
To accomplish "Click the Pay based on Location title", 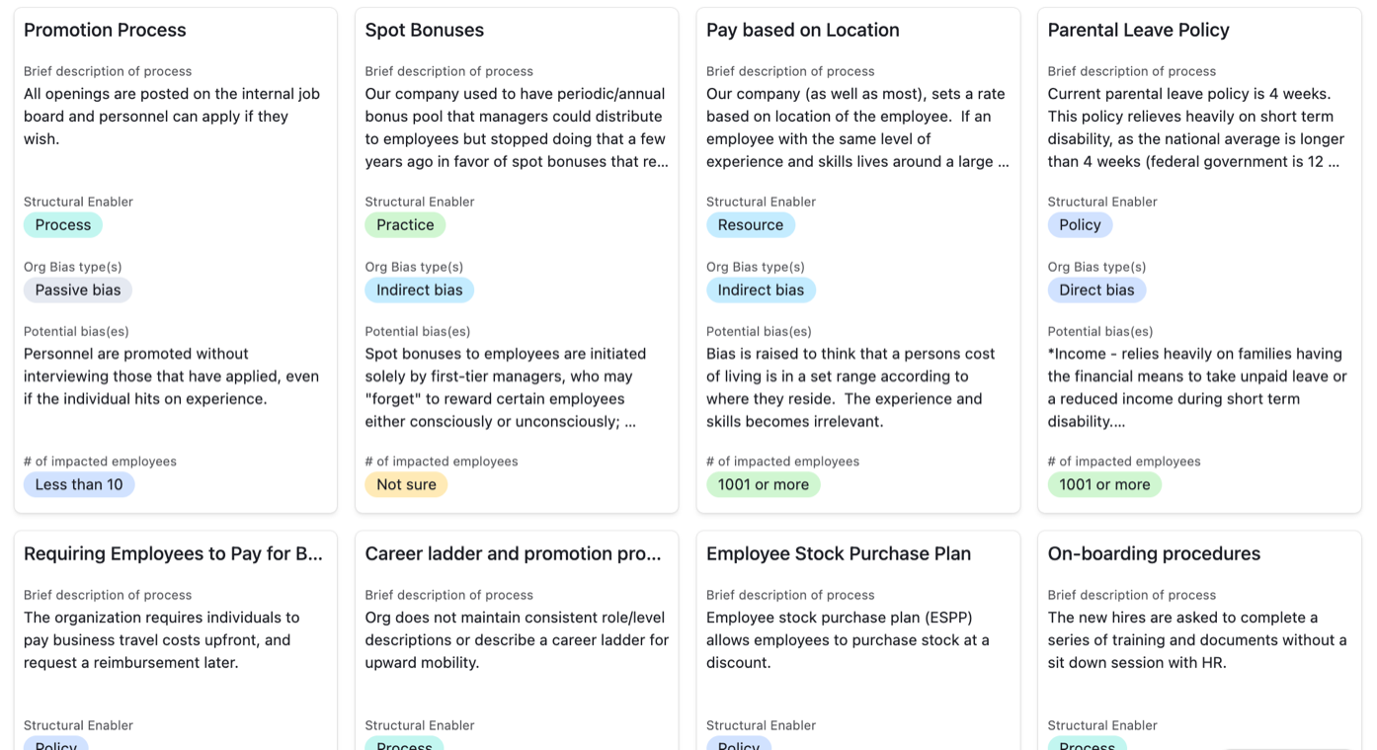I will tap(802, 30).
